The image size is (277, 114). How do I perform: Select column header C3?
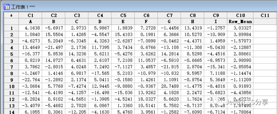click(x=77, y=15)
